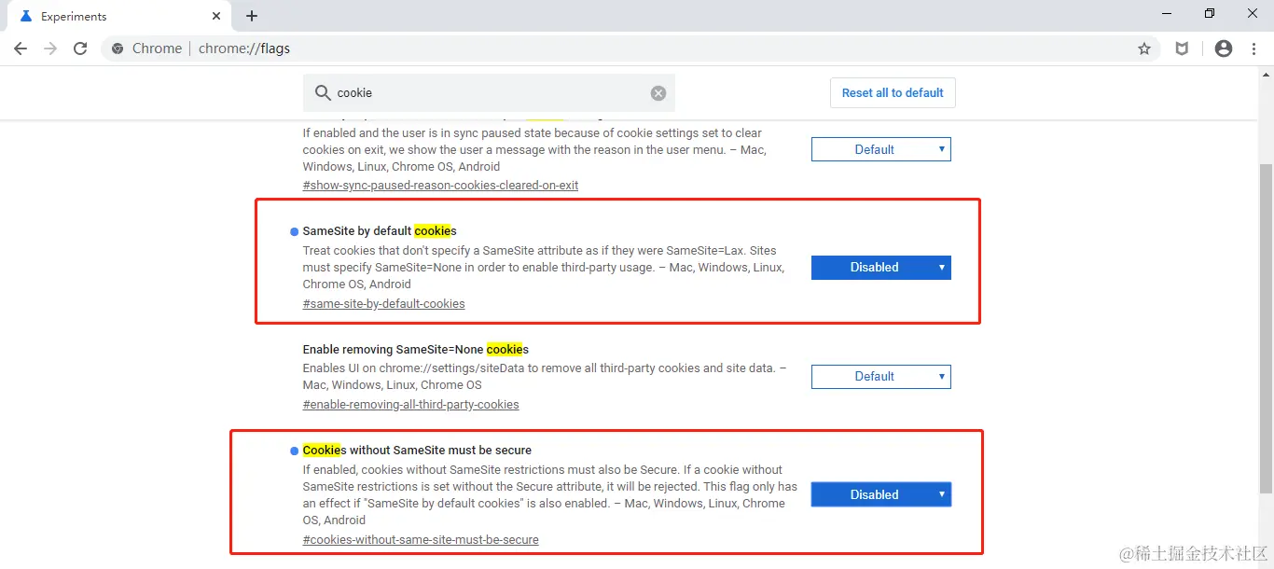Bookmark this page with the star icon
Screen dimensions: 1274x569
(1144, 49)
